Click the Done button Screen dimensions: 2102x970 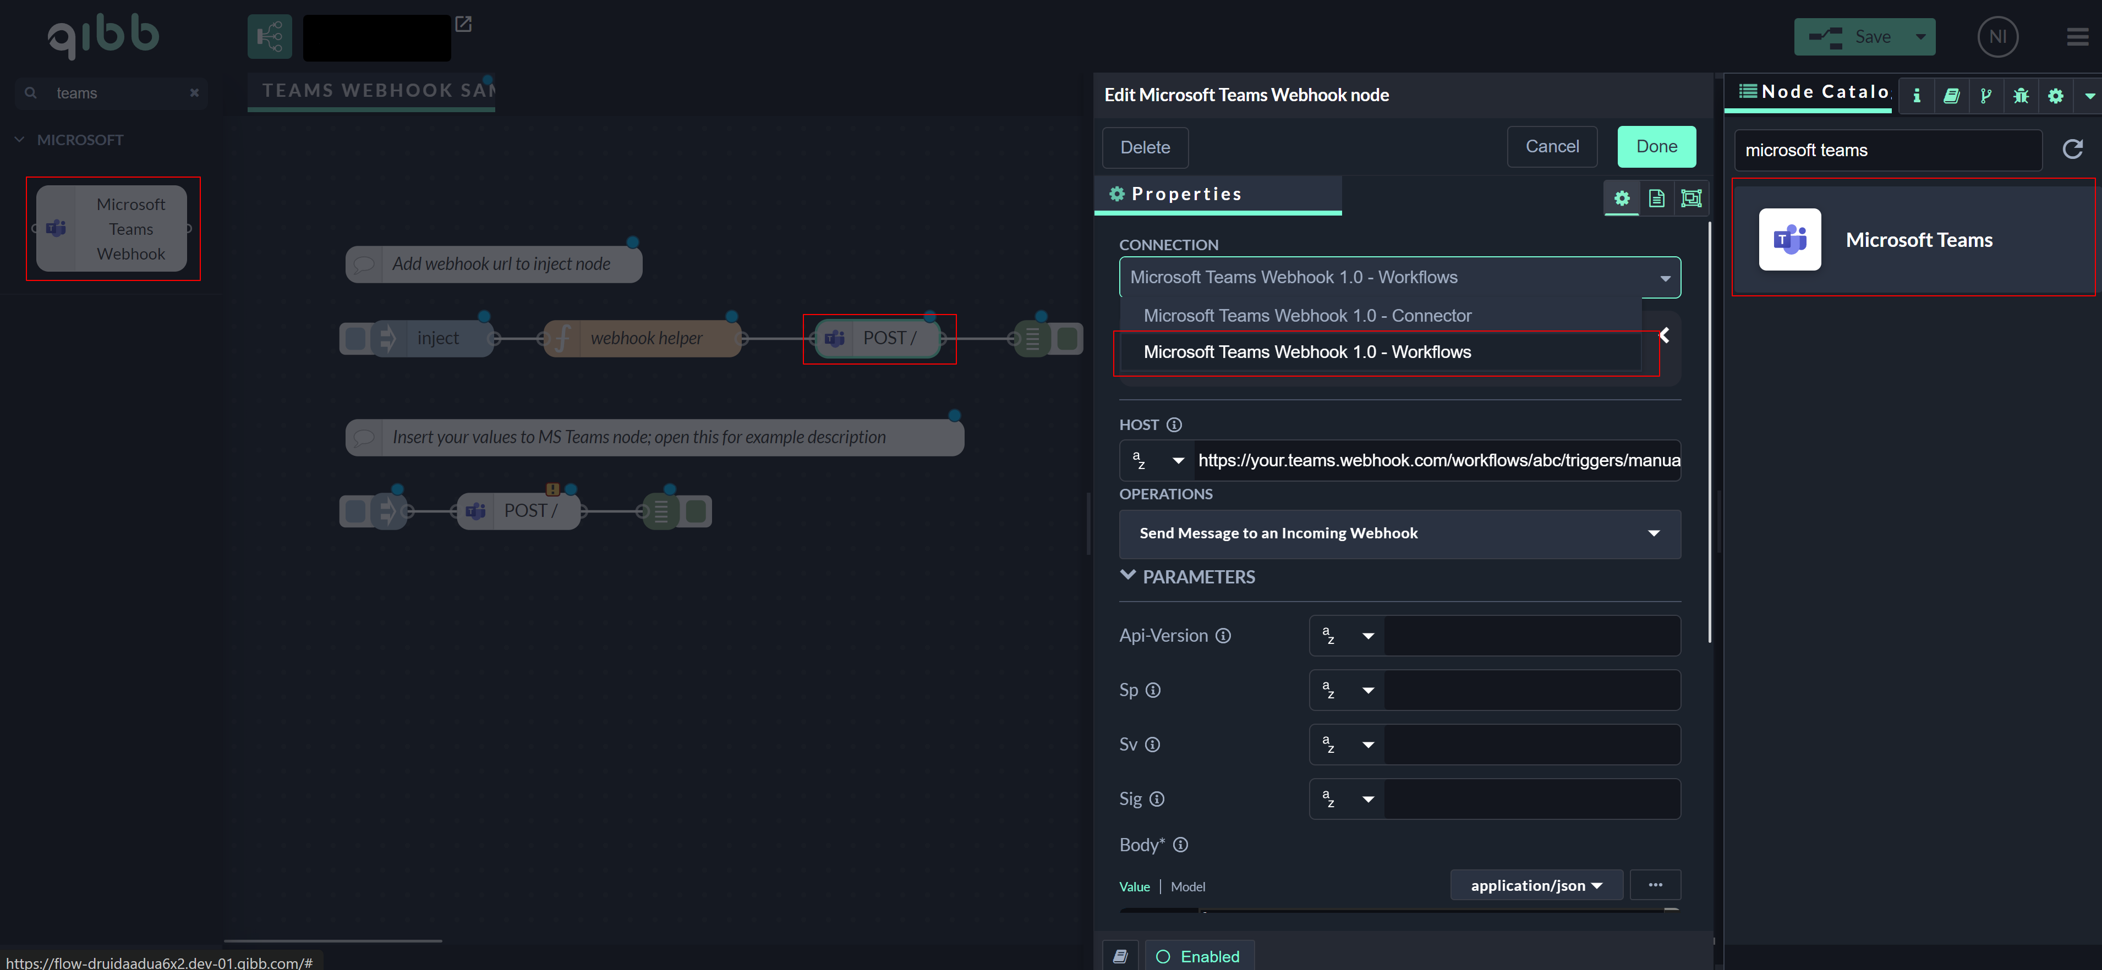pos(1656,147)
